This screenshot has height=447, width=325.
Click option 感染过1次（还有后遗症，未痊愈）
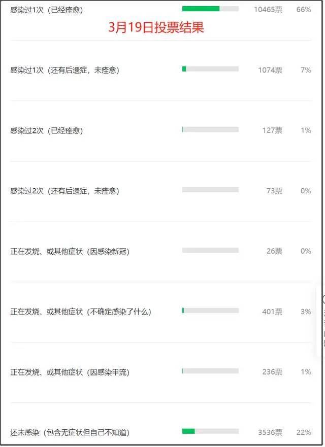tap(64, 70)
